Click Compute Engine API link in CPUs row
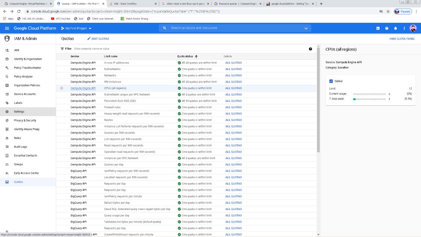Screen dimensions: 421x237 (83, 88)
